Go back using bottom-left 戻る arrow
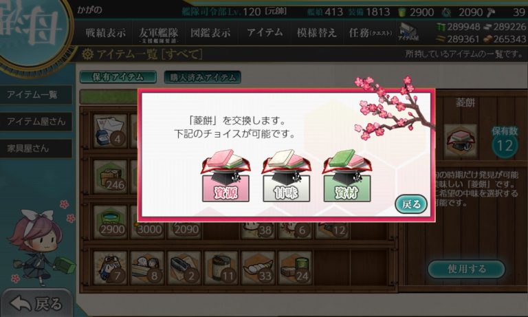 (36, 303)
